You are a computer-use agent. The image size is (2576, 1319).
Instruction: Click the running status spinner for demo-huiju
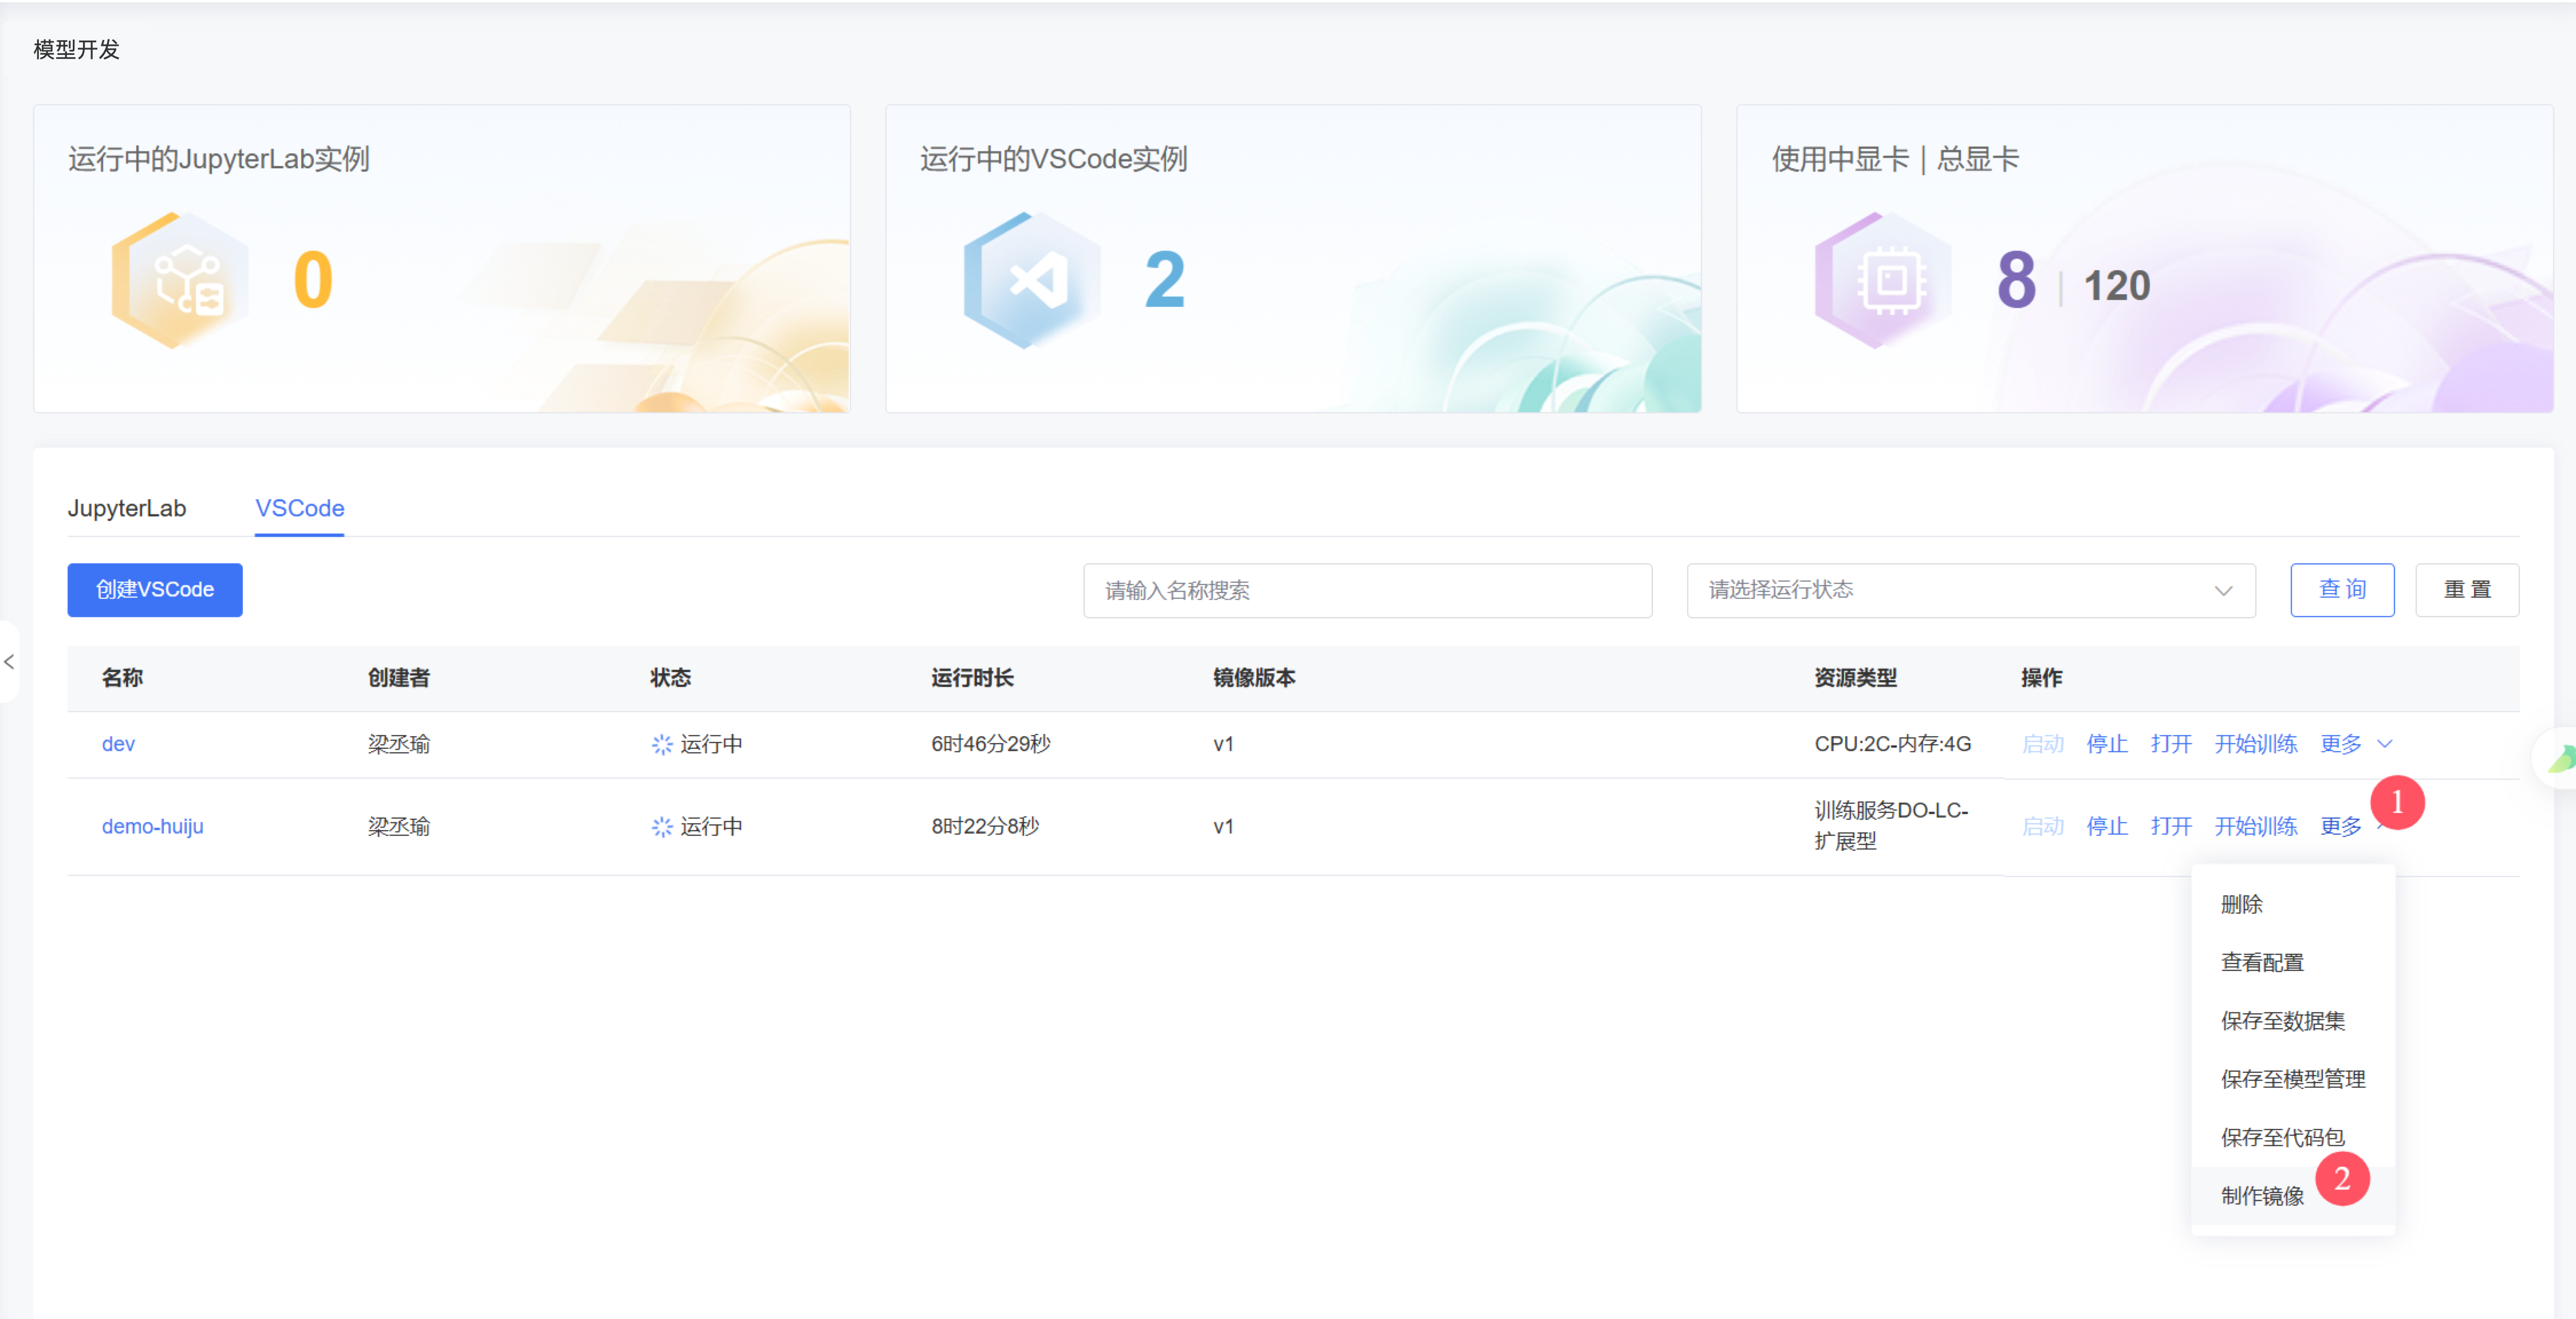[662, 827]
